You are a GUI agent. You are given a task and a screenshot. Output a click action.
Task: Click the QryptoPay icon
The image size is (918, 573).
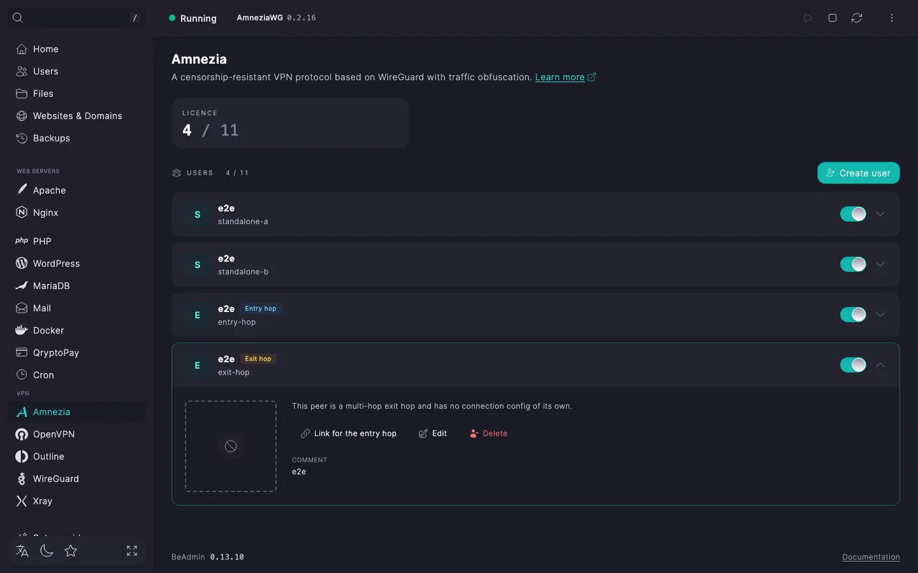coord(22,353)
